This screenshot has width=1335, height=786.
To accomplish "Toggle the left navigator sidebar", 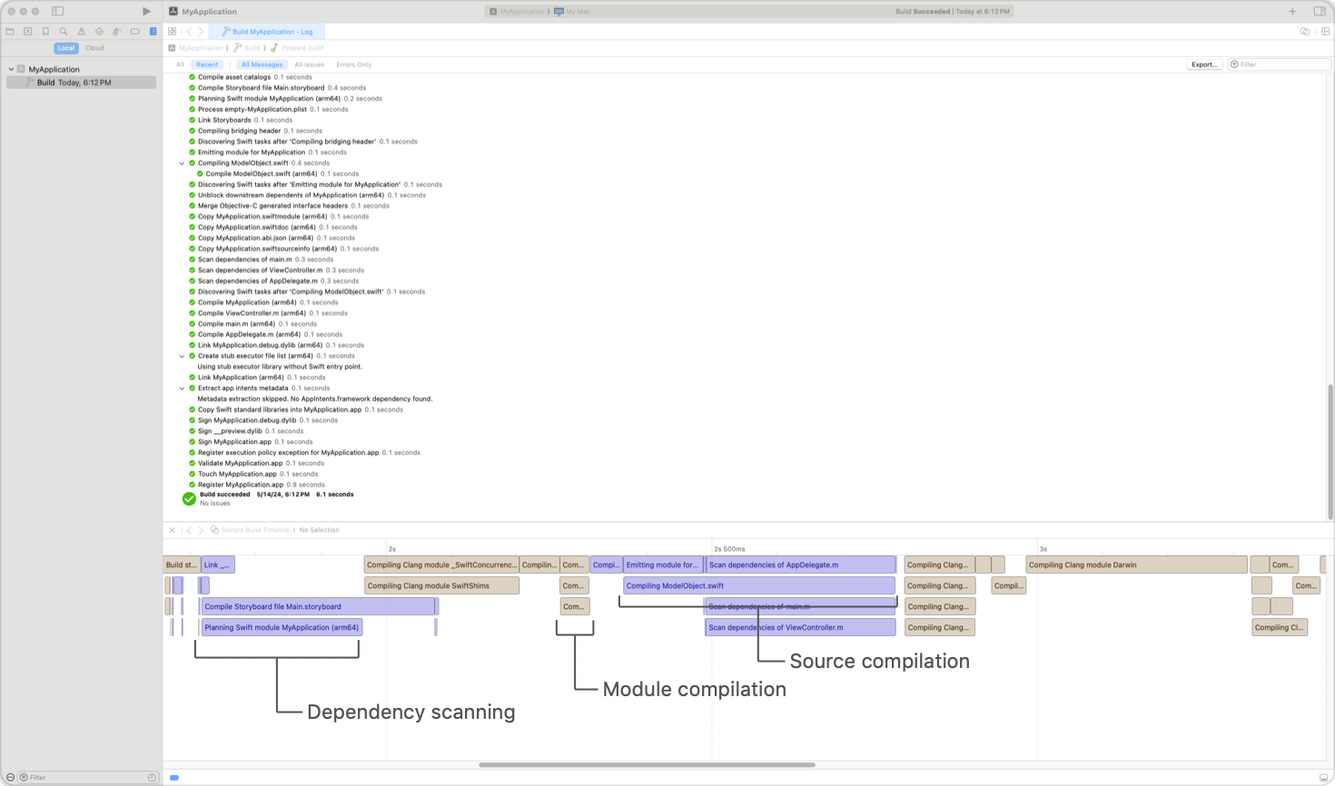I will point(57,12).
